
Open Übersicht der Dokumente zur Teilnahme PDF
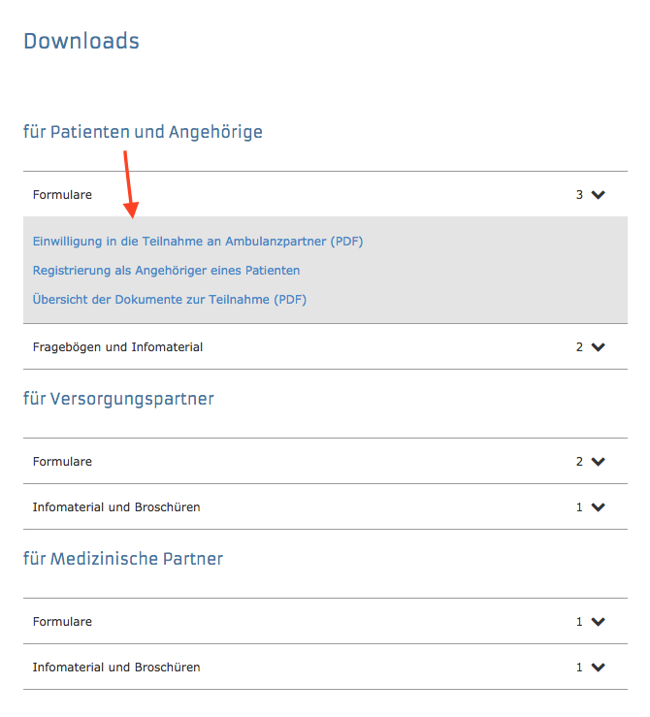tap(170, 300)
